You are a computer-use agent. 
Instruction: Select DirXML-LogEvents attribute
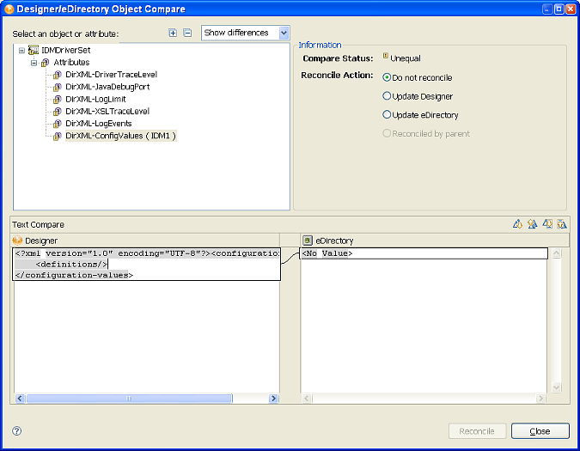99,124
